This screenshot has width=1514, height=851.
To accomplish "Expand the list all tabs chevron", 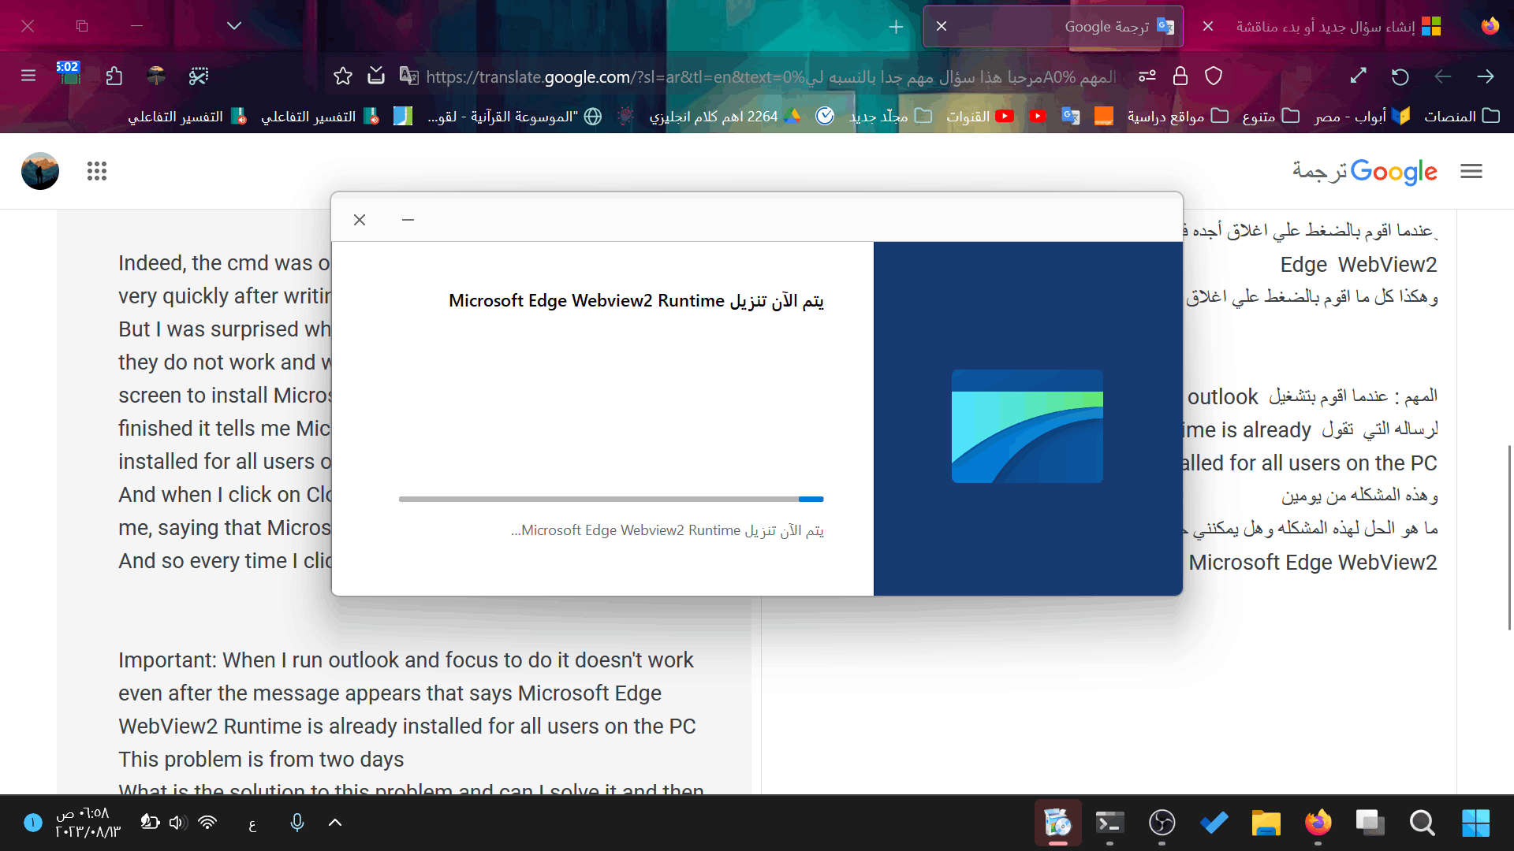I will pos(234,26).
